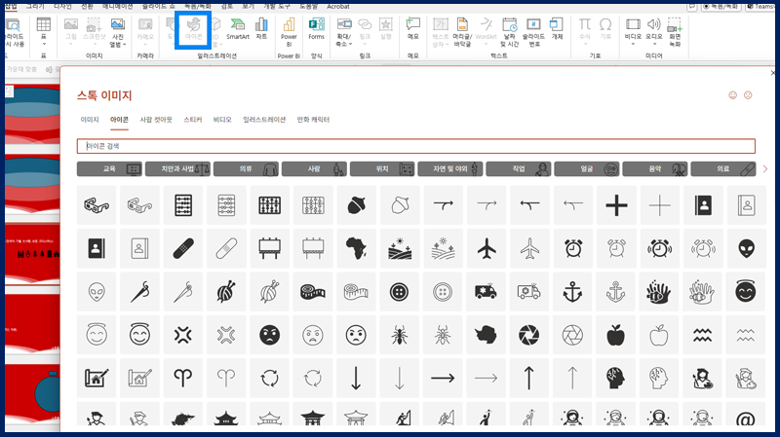Insert a chart from the ribbon
This screenshot has width=780, height=437.
coord(261,29)
